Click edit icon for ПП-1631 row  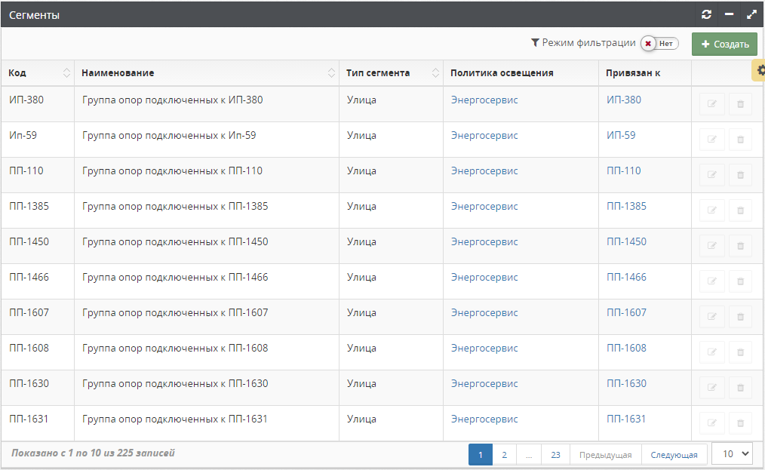point(711,423)
